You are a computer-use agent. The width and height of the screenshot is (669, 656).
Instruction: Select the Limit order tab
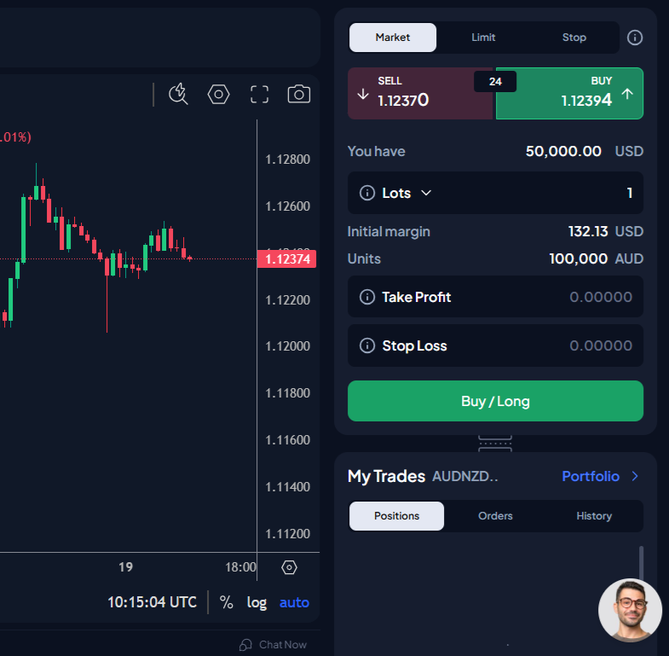[x=483, y=38]
